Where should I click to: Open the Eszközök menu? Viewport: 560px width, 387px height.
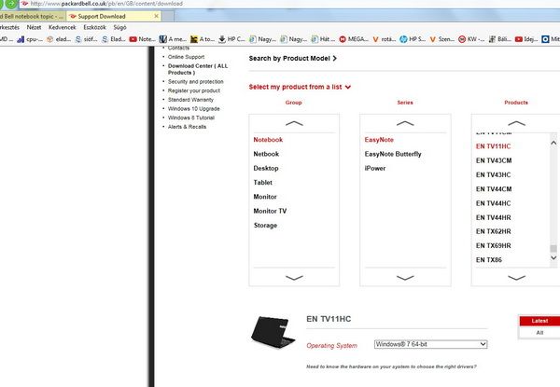point(94,27)
